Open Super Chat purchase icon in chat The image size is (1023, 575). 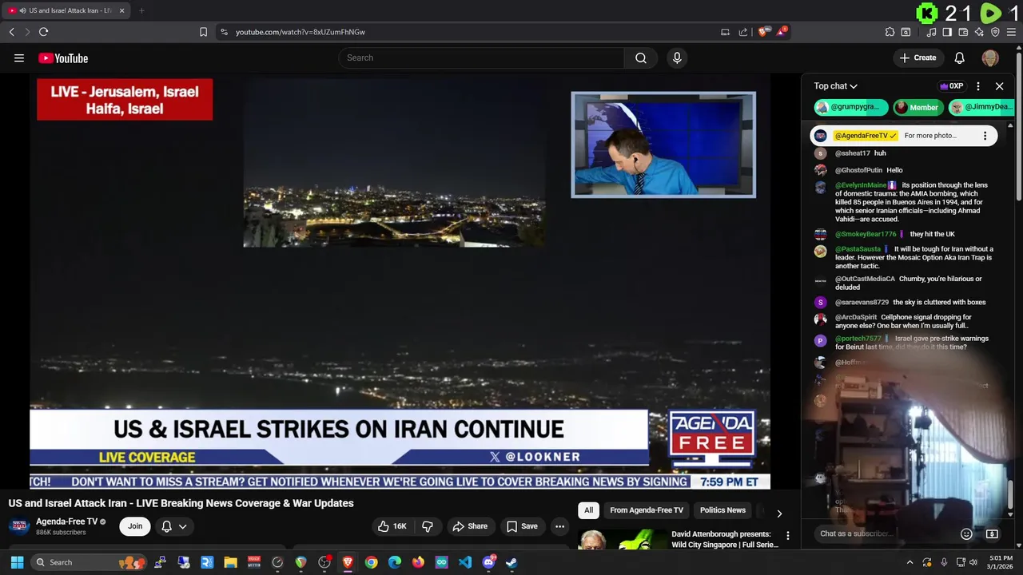[992, 533]
